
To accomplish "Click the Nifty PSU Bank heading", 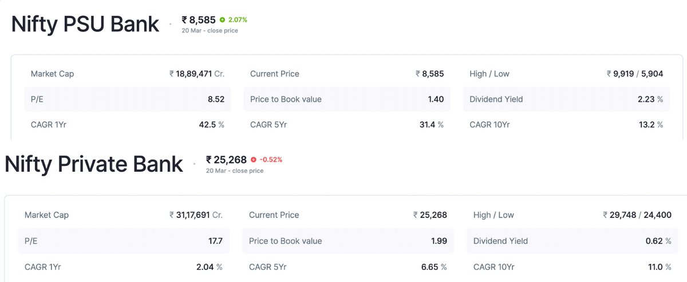I will 85,25.
